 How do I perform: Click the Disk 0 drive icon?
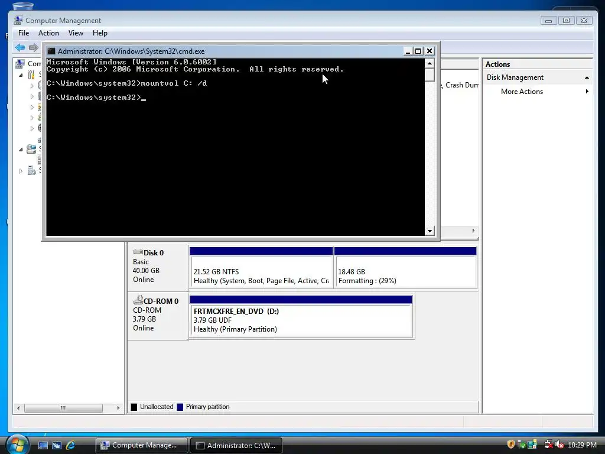tap(138, 252)
